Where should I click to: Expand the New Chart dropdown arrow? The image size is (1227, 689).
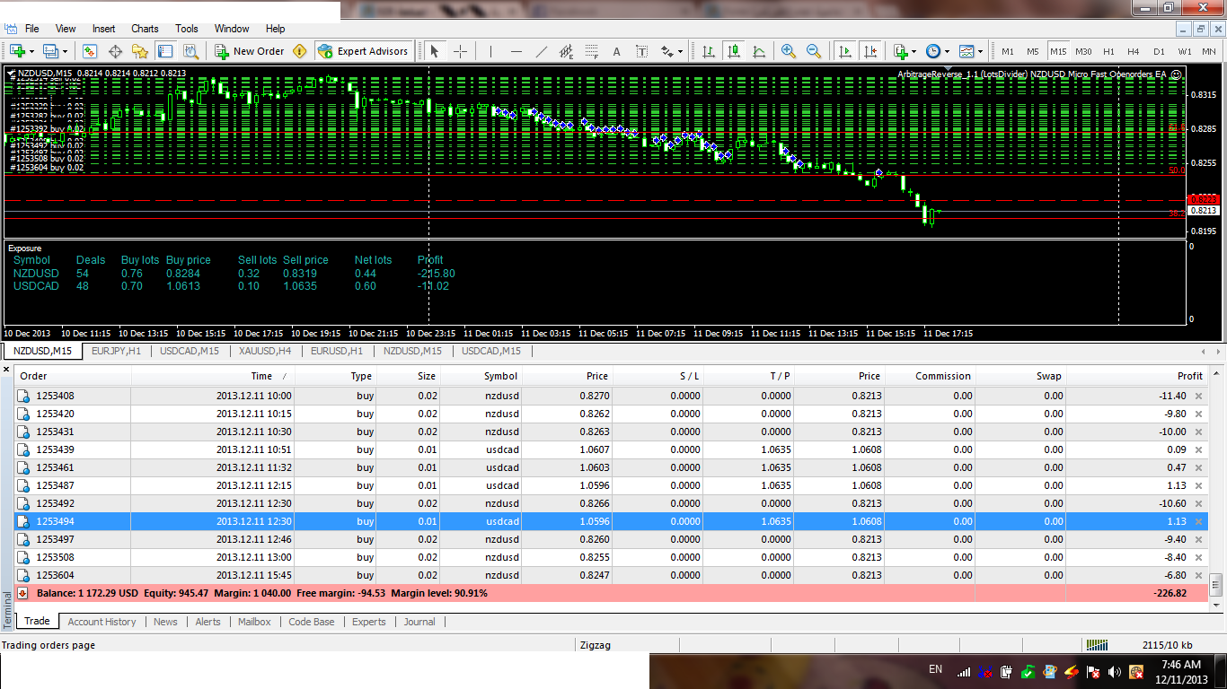pos(31,51)
